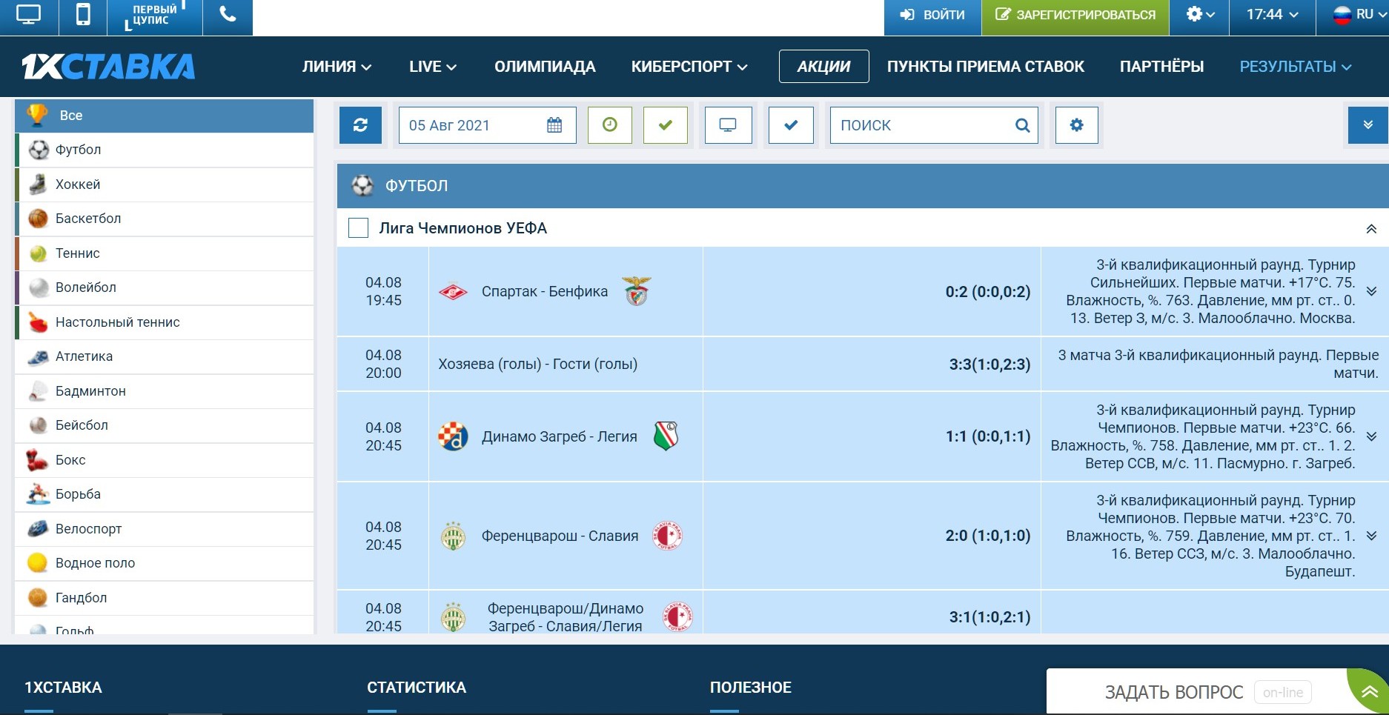Open the top bar settings gear dropdown
The height and width of the screenshot is (715, 1389).
[1199, 15]
